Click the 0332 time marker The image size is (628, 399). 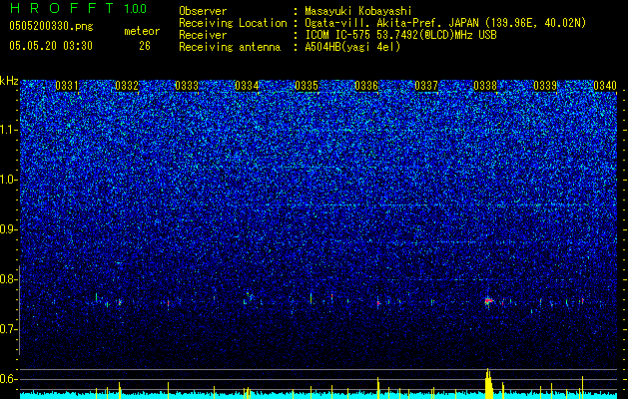point(127,86)
